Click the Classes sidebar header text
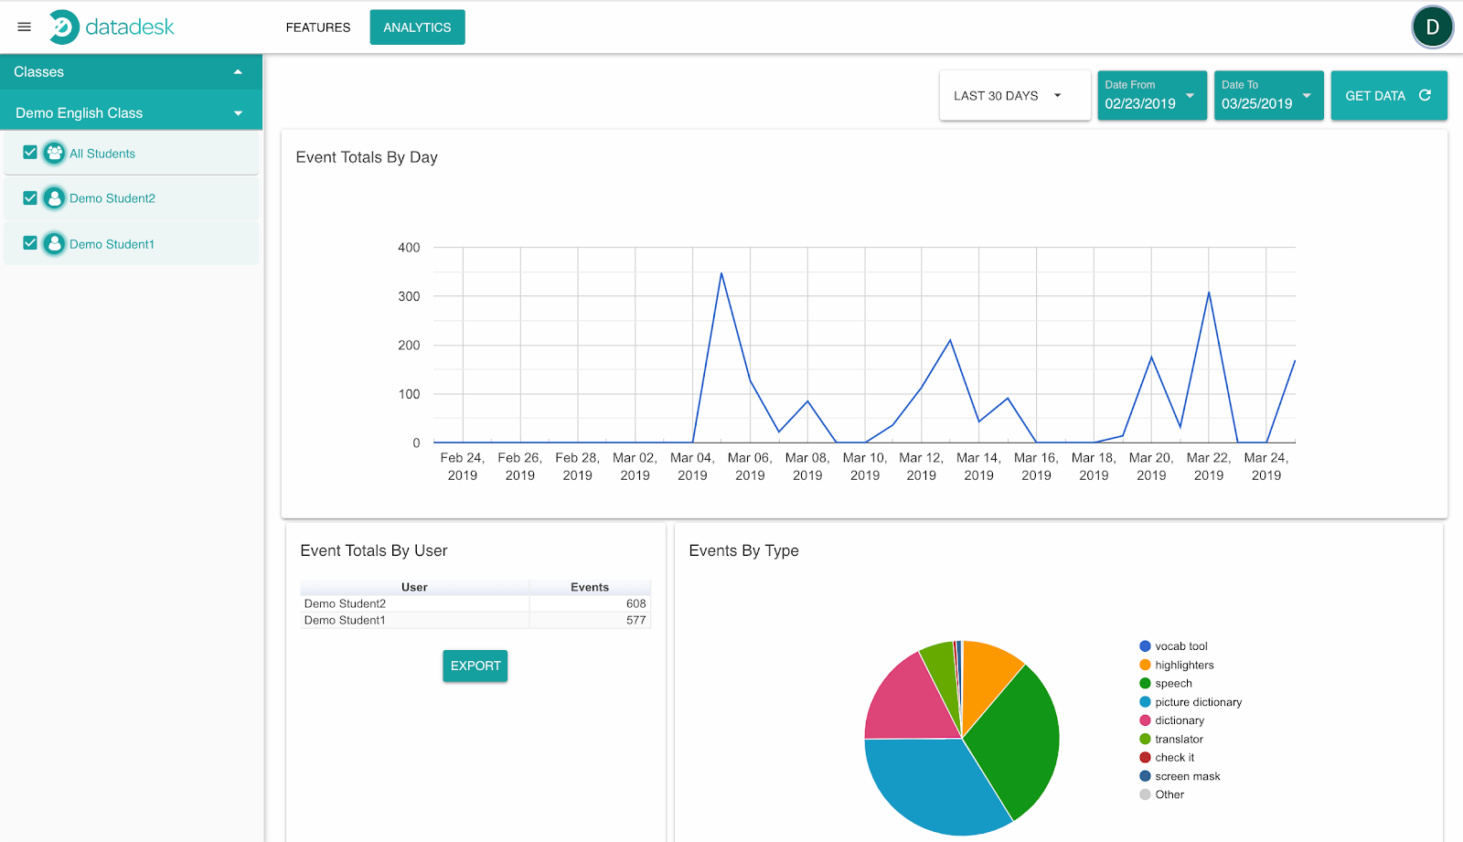This screenshot has width=1463, height=842. (38, 72)
